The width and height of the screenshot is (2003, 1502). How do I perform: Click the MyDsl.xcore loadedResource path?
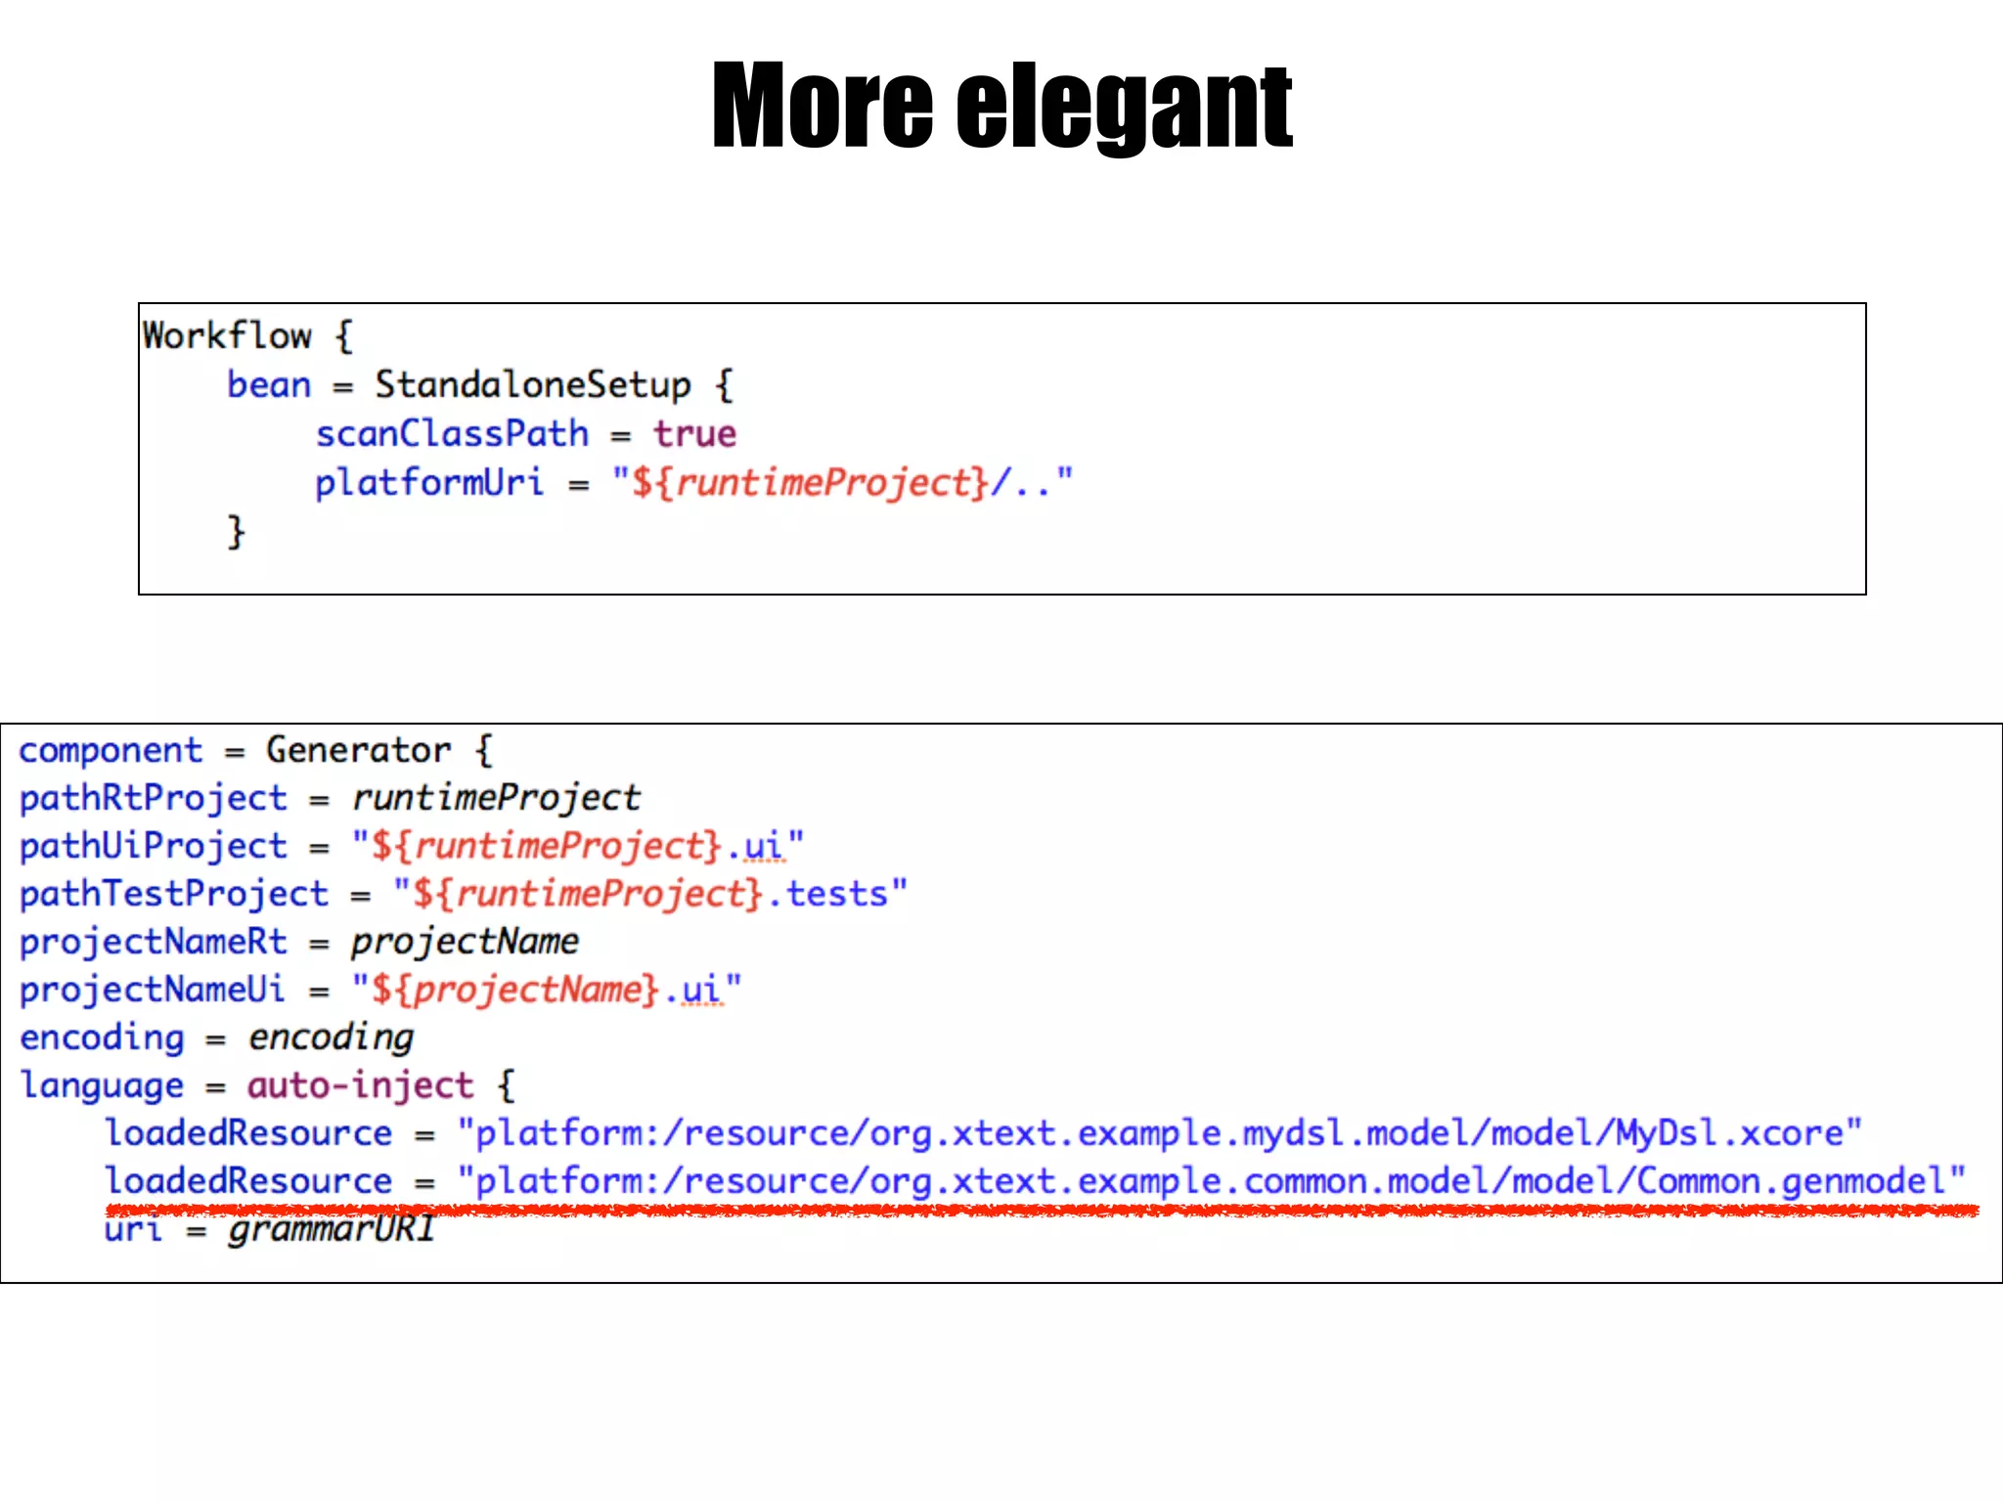(x=1159, y=1133)
